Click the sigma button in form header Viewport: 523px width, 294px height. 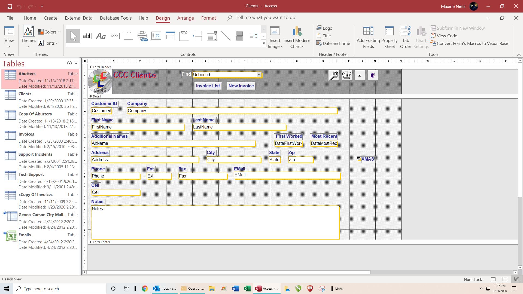click(x=360, y=75)
